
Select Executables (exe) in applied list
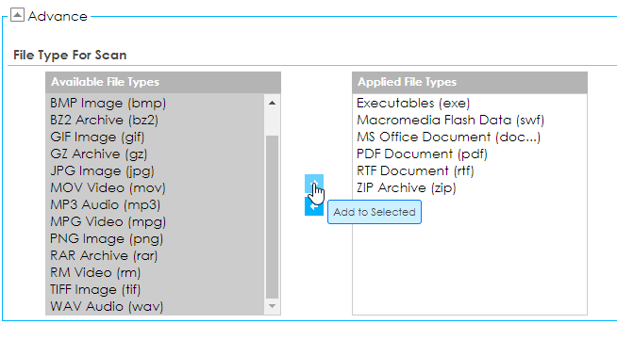[470, 104]
